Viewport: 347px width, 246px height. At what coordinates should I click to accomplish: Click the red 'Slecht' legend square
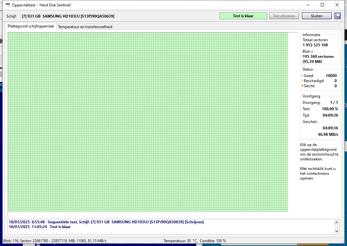click(302, 86)
